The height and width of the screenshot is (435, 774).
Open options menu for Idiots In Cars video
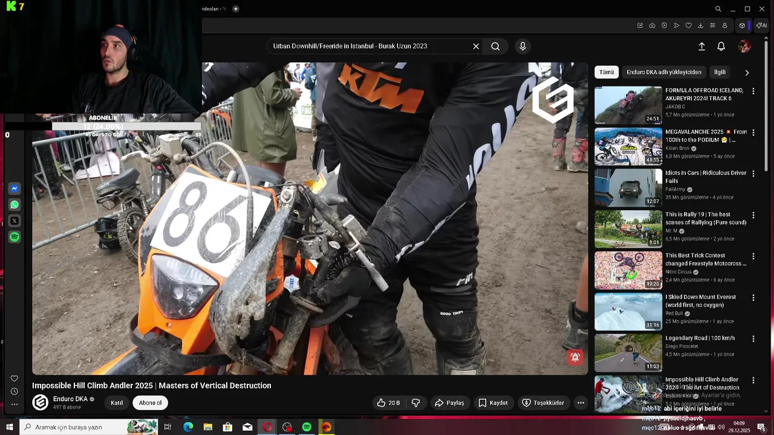[x=753, y=173]
